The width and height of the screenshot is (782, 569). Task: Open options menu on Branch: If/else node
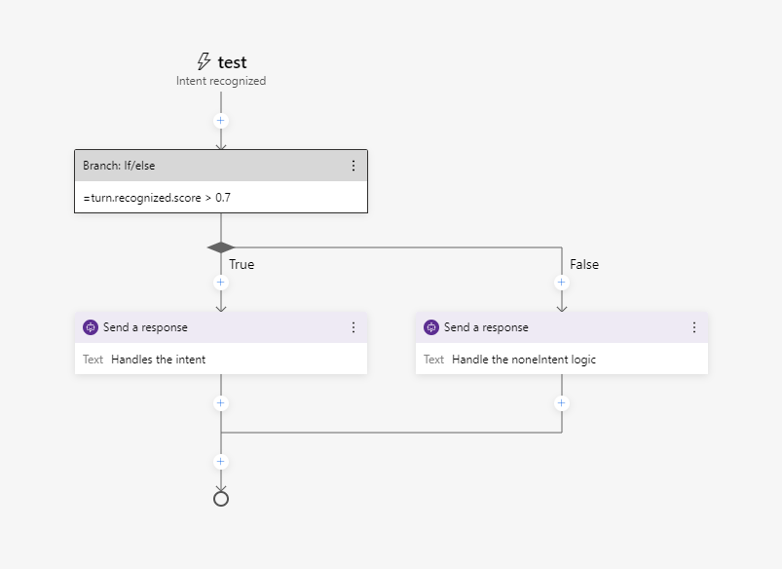pos(354,165)
